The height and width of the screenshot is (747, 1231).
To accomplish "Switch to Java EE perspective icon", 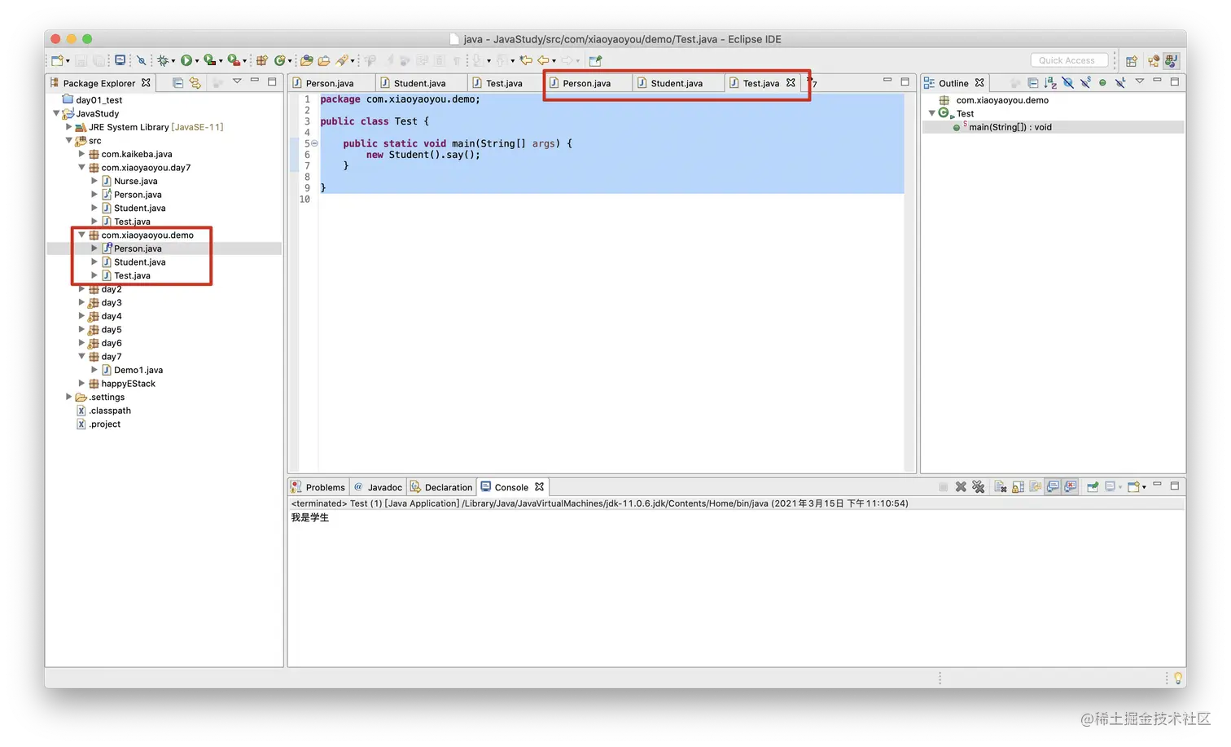I will [x=1154, y=60].
